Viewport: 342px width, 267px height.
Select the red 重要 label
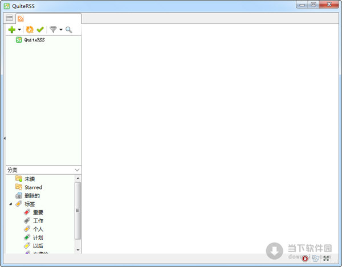[38, 212]
